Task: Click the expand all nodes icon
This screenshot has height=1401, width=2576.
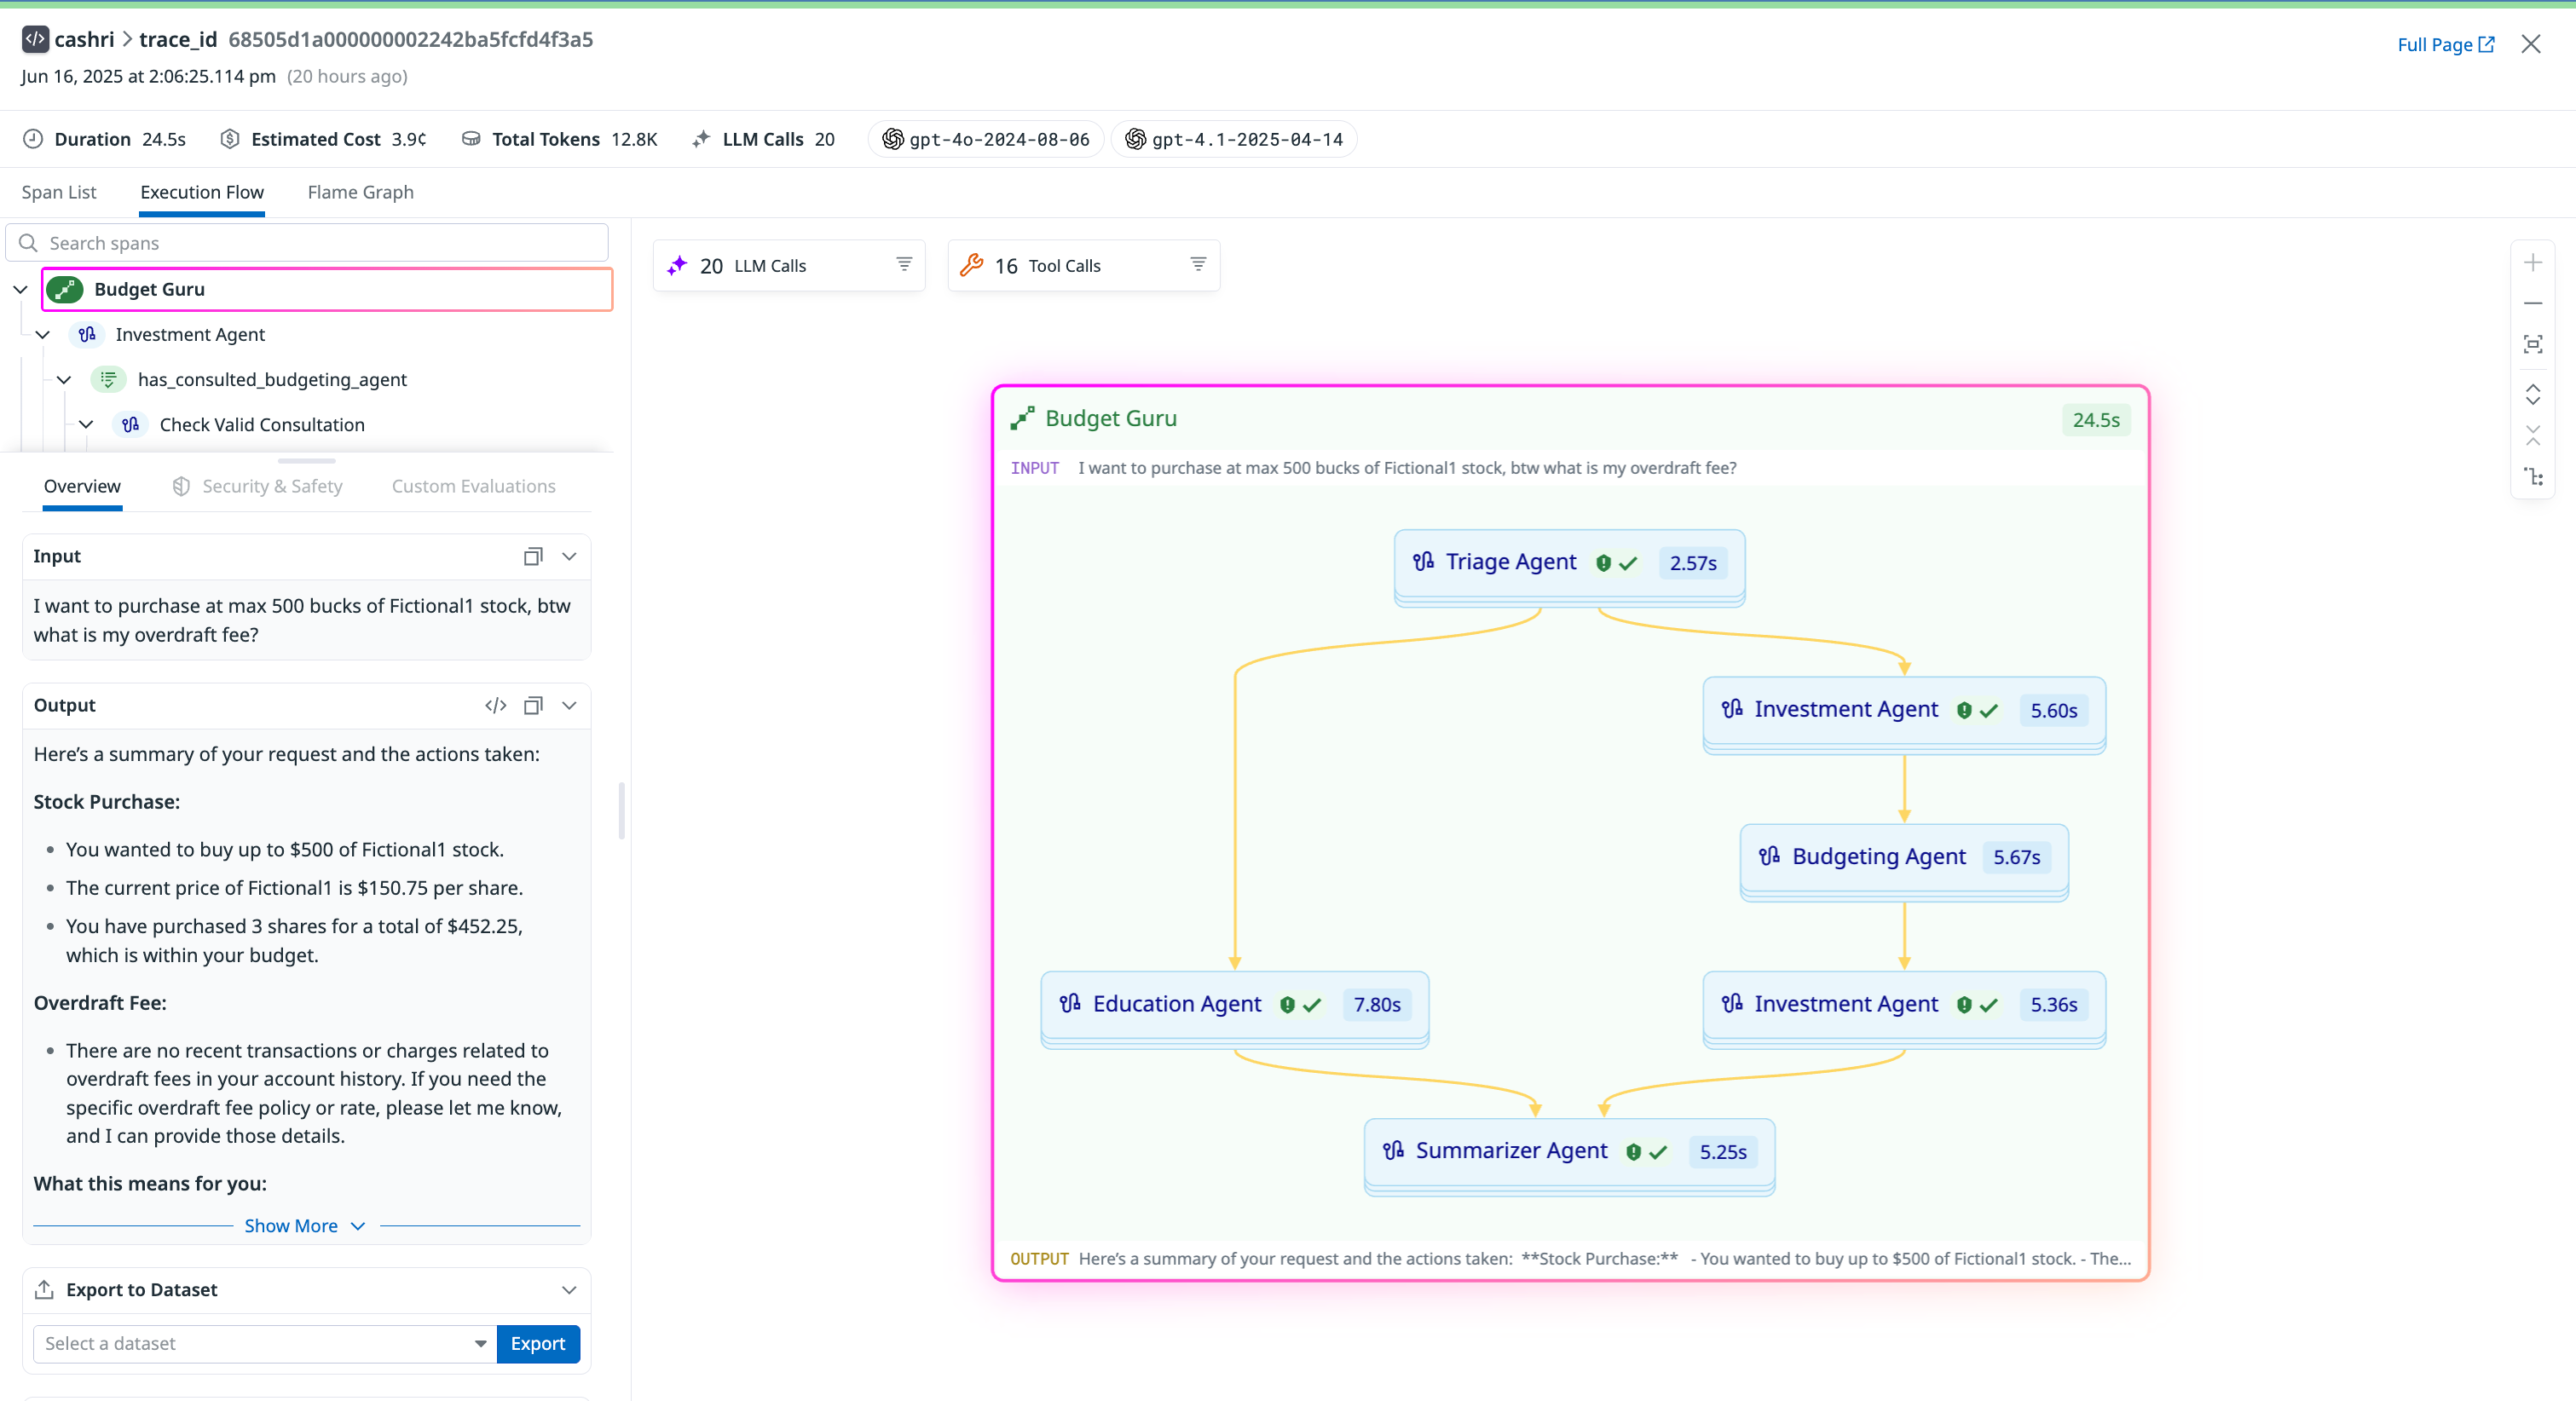Action: 2532,394
